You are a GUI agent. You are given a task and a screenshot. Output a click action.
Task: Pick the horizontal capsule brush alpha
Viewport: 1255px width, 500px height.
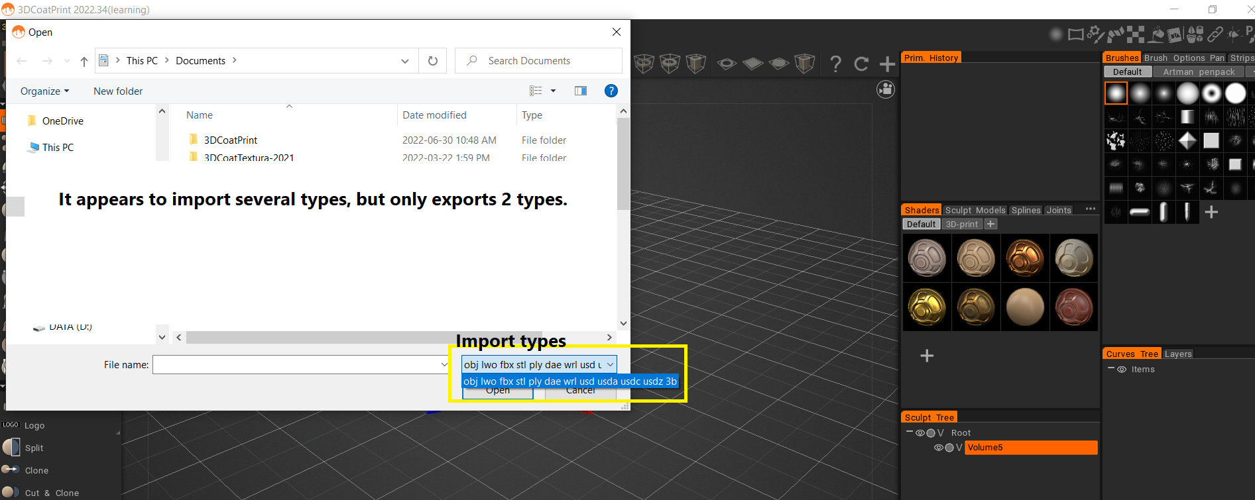(x=1140, y=212)
